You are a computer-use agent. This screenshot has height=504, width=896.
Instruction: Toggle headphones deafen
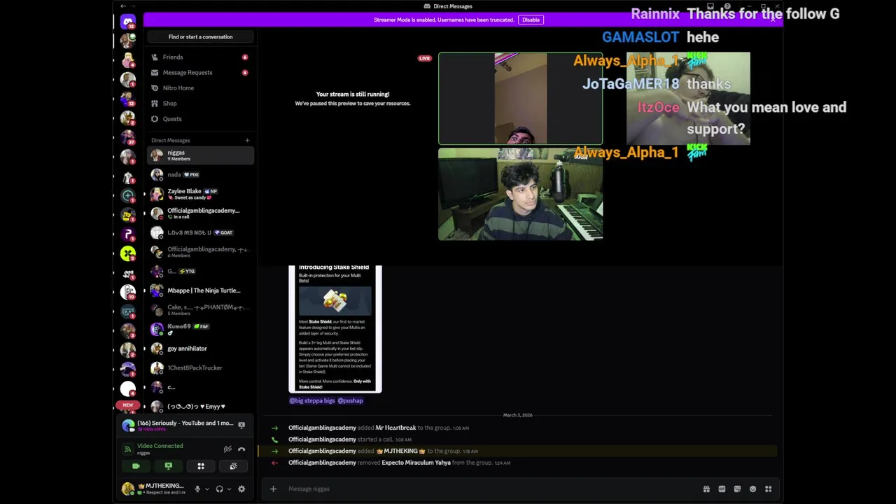coord(220,489)
